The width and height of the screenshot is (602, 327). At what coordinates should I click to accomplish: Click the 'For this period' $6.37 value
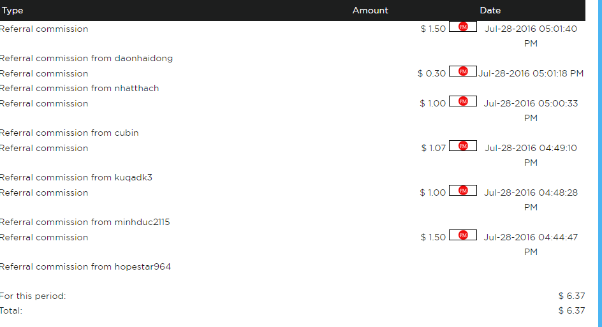571,296
